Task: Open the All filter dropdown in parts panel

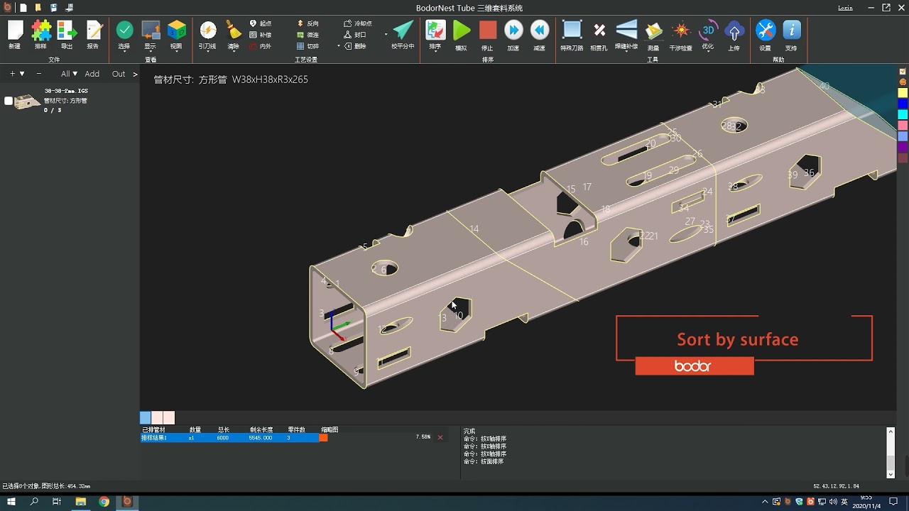Action: click(x=69, y=74)
